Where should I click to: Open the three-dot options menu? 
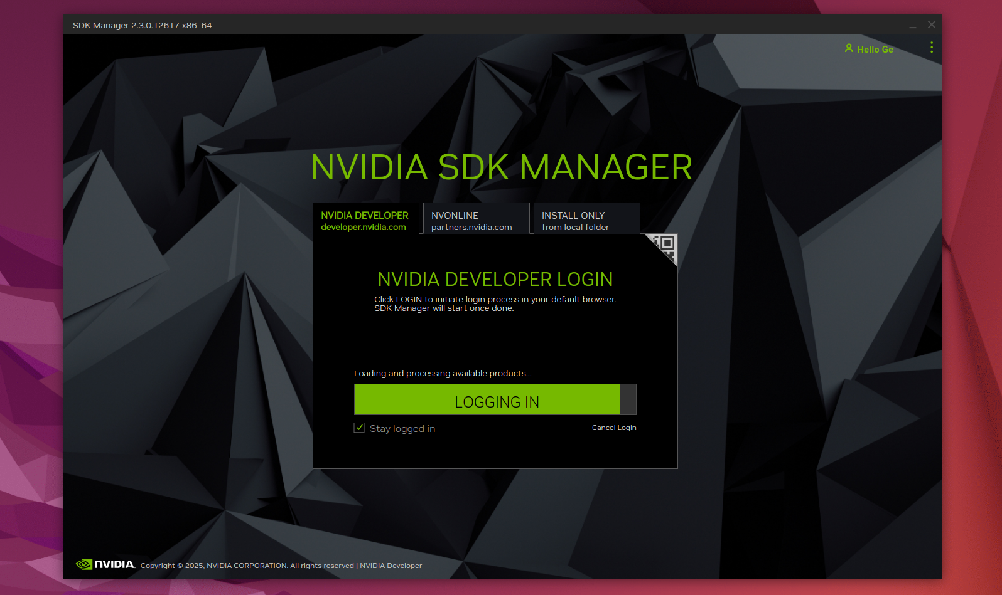click(931, 48)
